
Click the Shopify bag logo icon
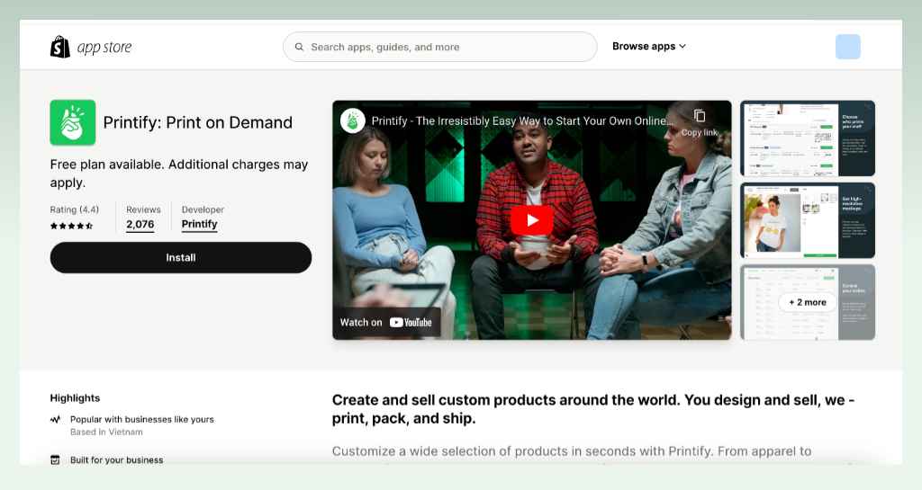pyautogui.click(x=60, y=47)
